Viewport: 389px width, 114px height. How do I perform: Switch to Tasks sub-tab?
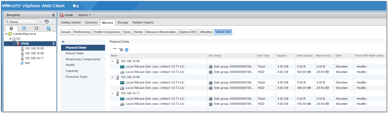click(126, 32)
